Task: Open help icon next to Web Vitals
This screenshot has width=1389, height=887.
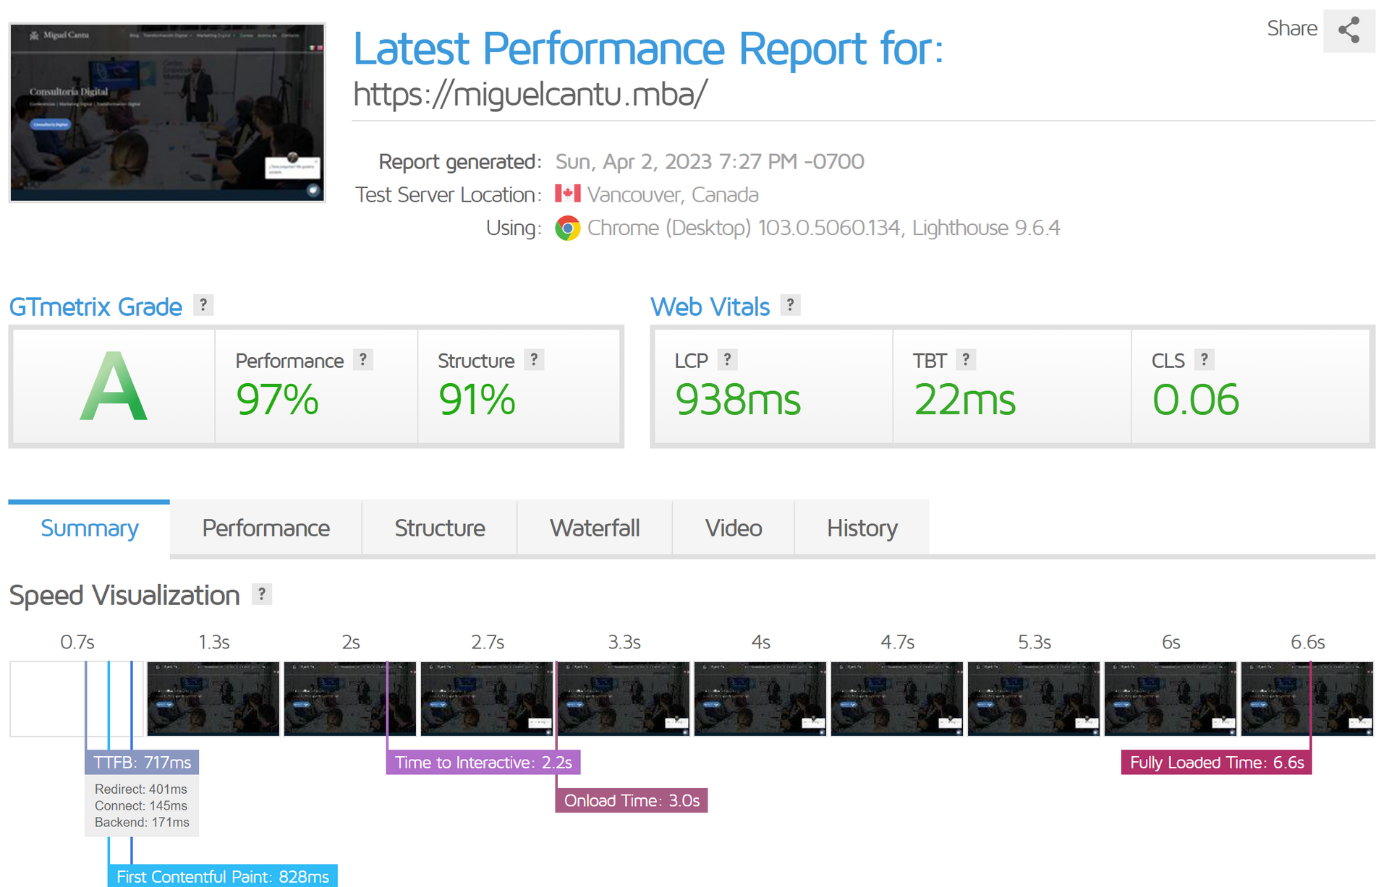Action: [x=790, y=305]
